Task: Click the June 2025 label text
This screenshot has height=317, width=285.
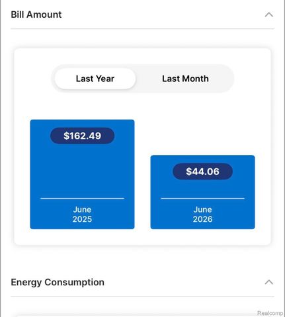Action: tap(82, 215)
